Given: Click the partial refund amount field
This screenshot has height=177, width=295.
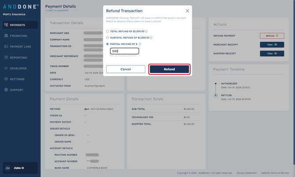Looking at the screenshot, I should [x=125, y=51].
